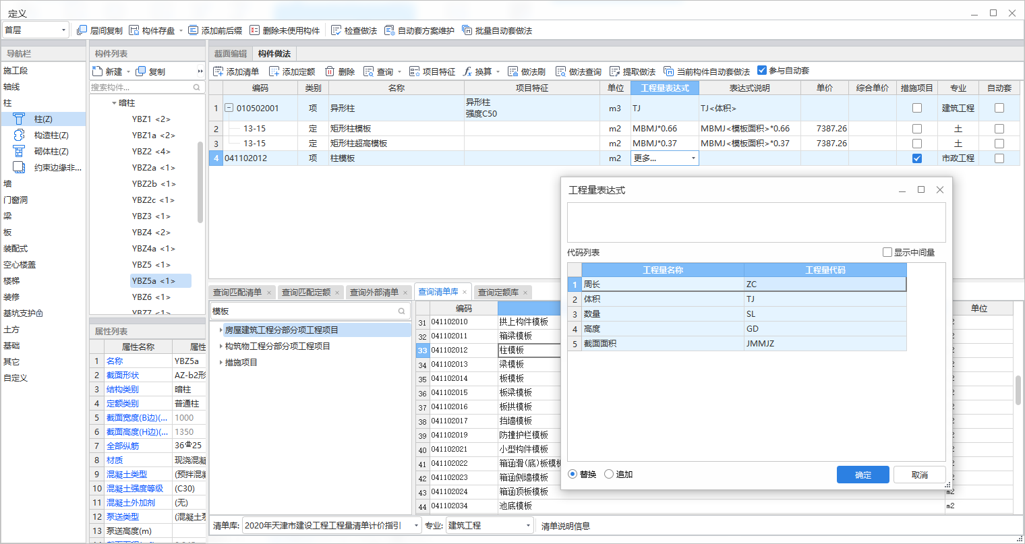This screenshot has width=1025, height=544.
Task: Toggle the 参与自动套 checkbox
Action: point(762,70)
